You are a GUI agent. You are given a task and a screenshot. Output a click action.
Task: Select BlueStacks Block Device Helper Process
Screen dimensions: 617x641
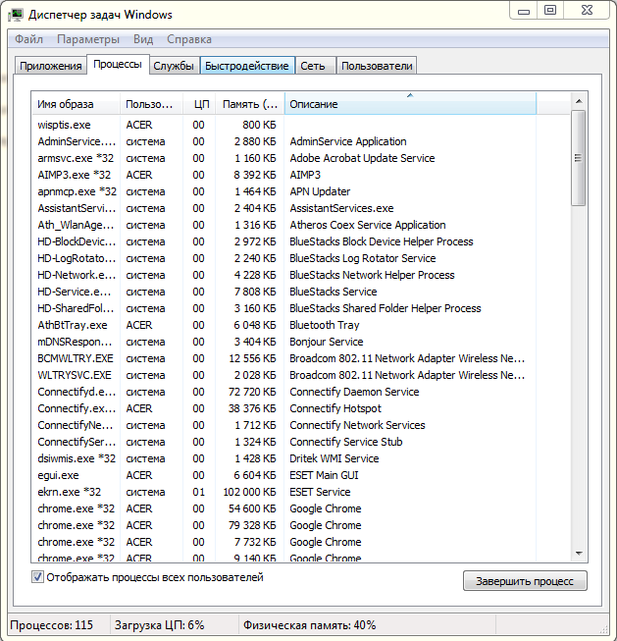[283, 241]
